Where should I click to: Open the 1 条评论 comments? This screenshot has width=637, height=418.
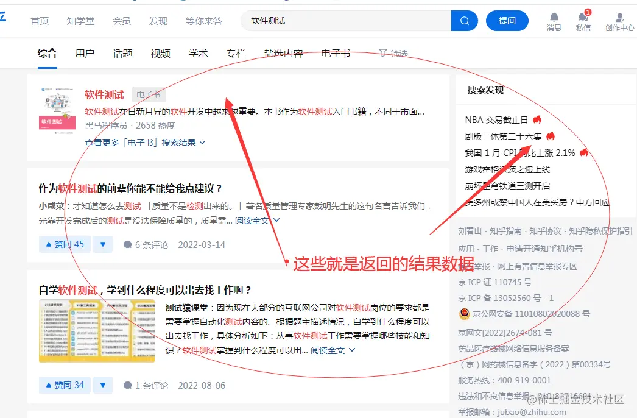[x=146, y=386]
